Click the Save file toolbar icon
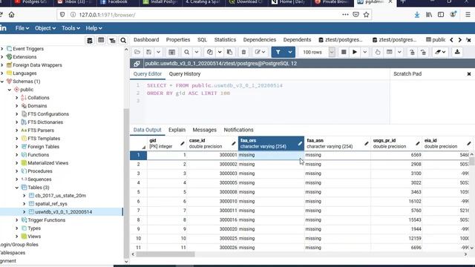Viewport: 475px width, 267px height. click(x=148, y=52)
